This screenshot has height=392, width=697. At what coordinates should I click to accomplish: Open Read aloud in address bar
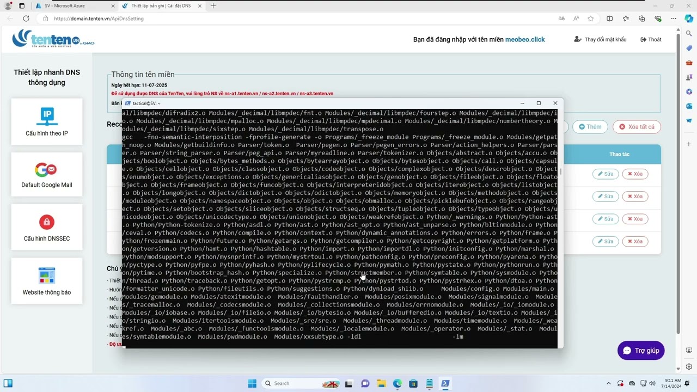pyautogui.click(x=576, y=19)
